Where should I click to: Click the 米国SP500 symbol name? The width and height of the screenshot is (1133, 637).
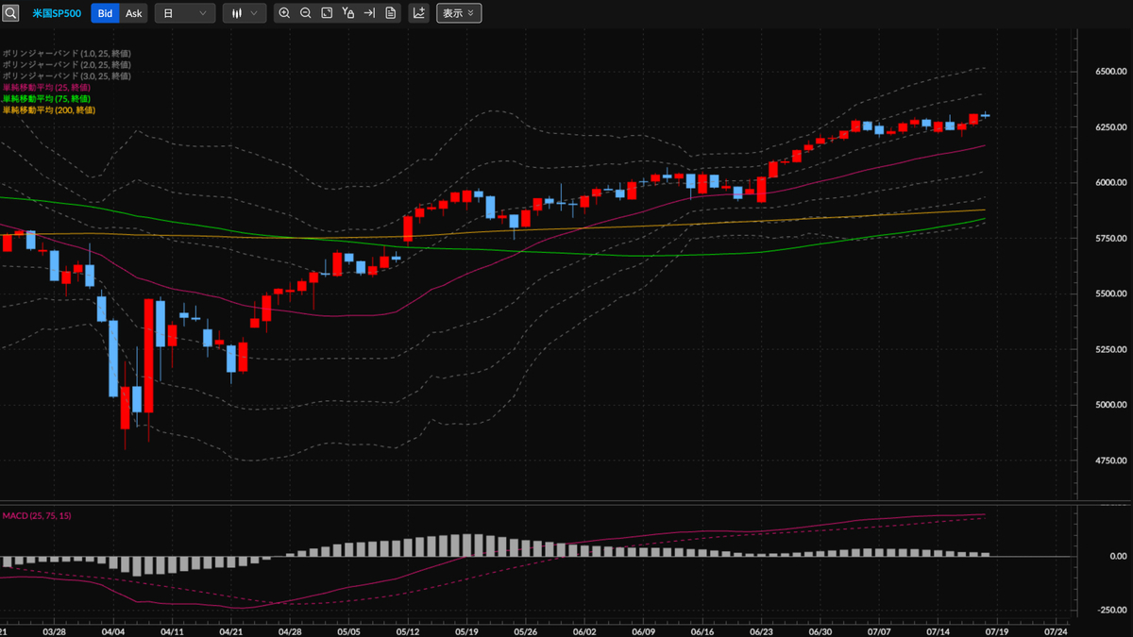tap(59, 13)
